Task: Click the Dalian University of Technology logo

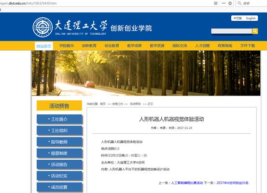Action: click(x=42, y=27)
